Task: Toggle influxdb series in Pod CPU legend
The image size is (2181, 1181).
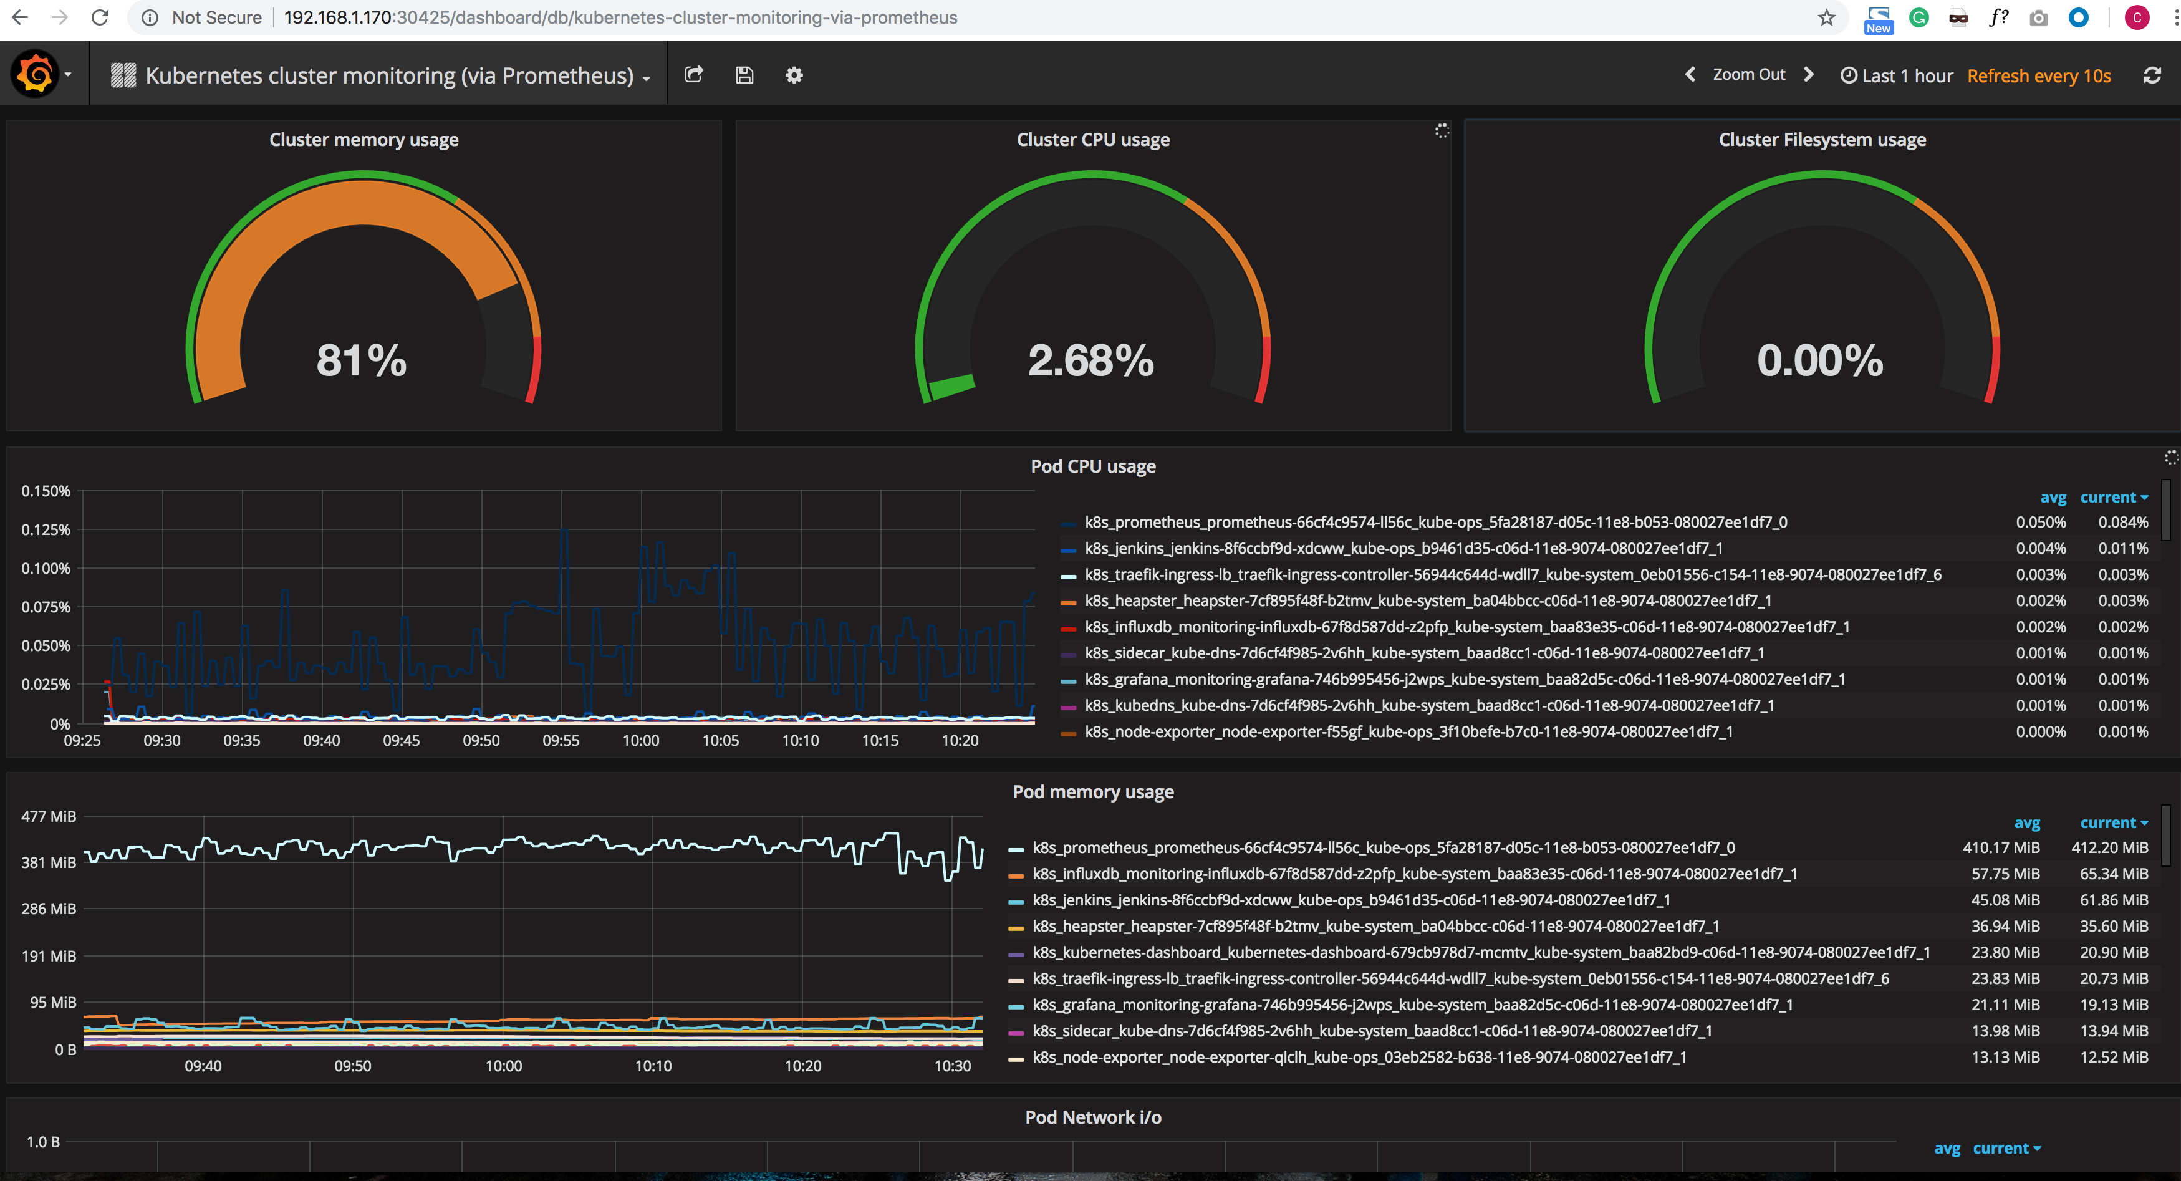Action: point(1467,627)
